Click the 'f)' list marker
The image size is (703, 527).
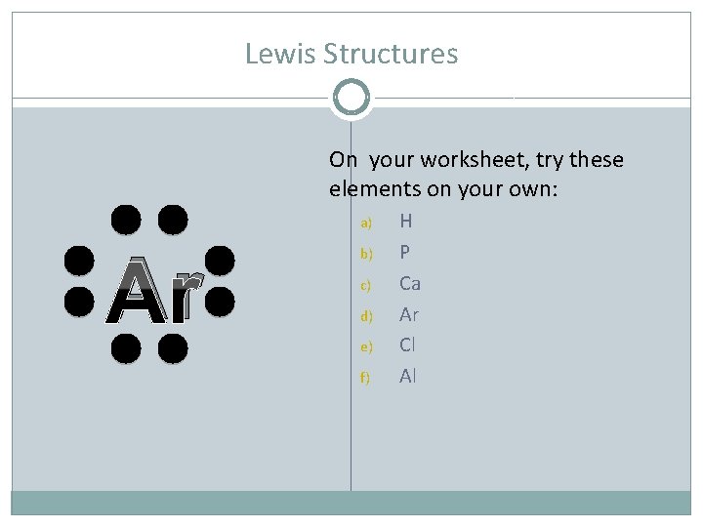pyautogui.click(x=365, y=377)
